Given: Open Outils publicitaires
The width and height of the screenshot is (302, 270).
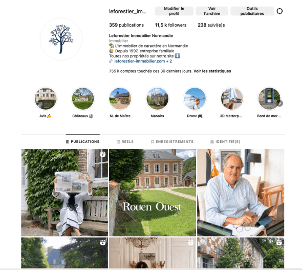Looking at the screenshot, I should (252, 11).
